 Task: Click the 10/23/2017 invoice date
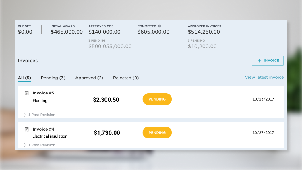[263, 99]
